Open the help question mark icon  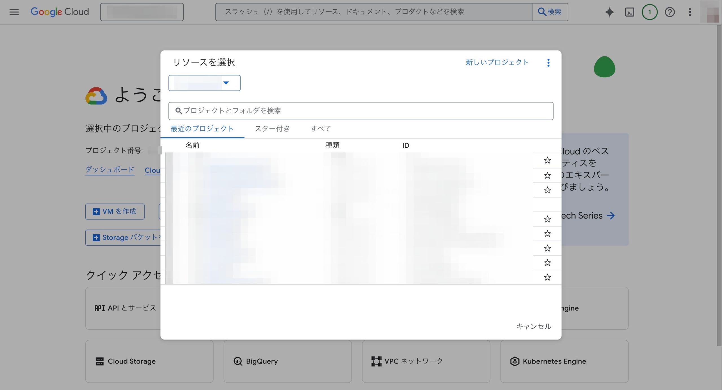pyautogui.click(x=670, y=12)
